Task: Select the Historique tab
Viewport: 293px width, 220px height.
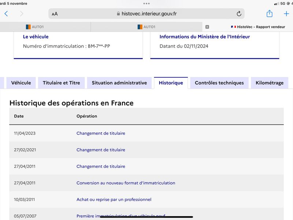Action: click(x=171, y=83)
